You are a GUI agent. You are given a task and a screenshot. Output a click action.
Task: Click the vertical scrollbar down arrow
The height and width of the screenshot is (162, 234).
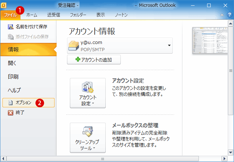[230, 152]
